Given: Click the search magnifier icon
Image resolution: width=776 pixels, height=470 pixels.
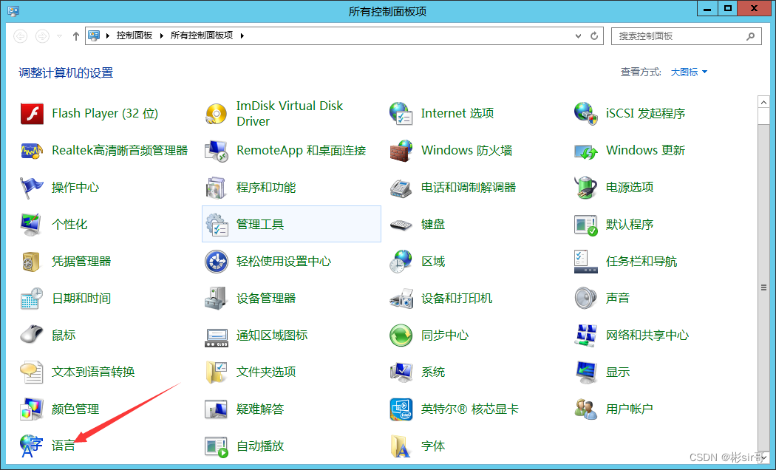Looking at the screenshot, I should [750, 36].
